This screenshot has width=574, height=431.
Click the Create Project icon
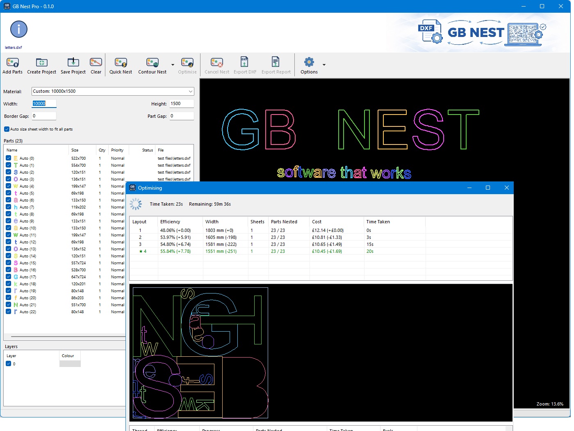click(41, 62)
